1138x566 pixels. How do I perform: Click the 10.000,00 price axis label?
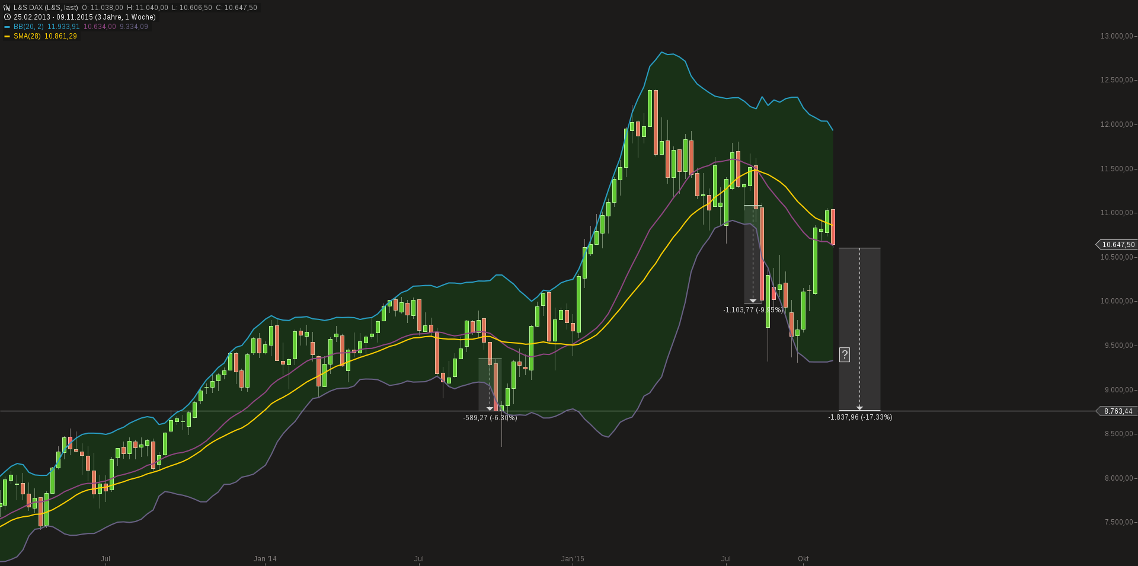point(1117,301)
